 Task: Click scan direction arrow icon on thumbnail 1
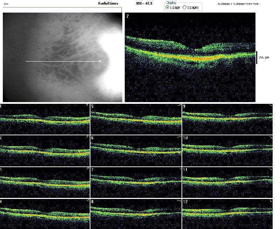(88, 105)
